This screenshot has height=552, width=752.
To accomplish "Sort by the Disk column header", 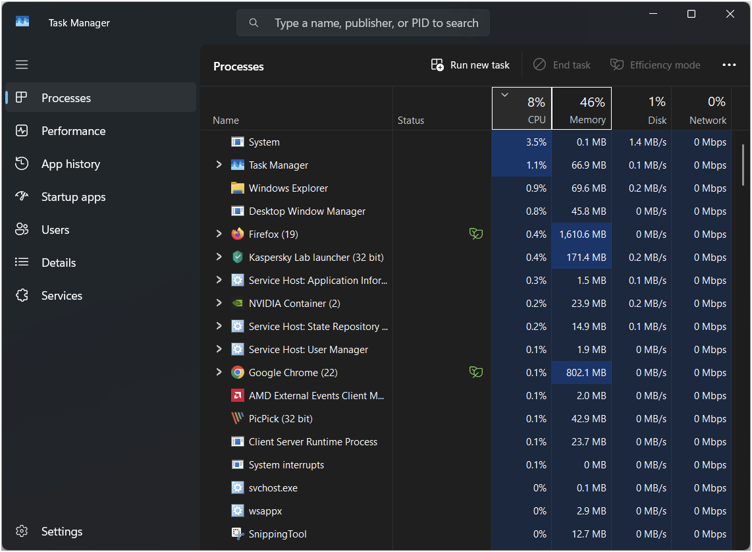I will (x=641, y=109).
